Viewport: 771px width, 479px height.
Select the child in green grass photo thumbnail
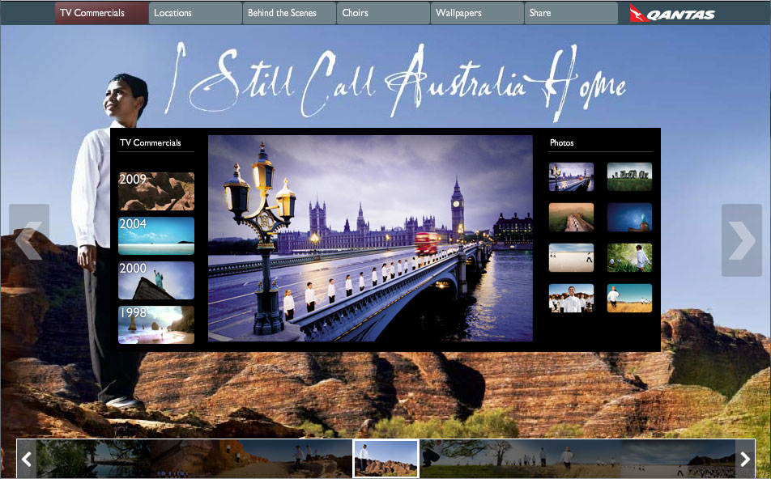629,257
